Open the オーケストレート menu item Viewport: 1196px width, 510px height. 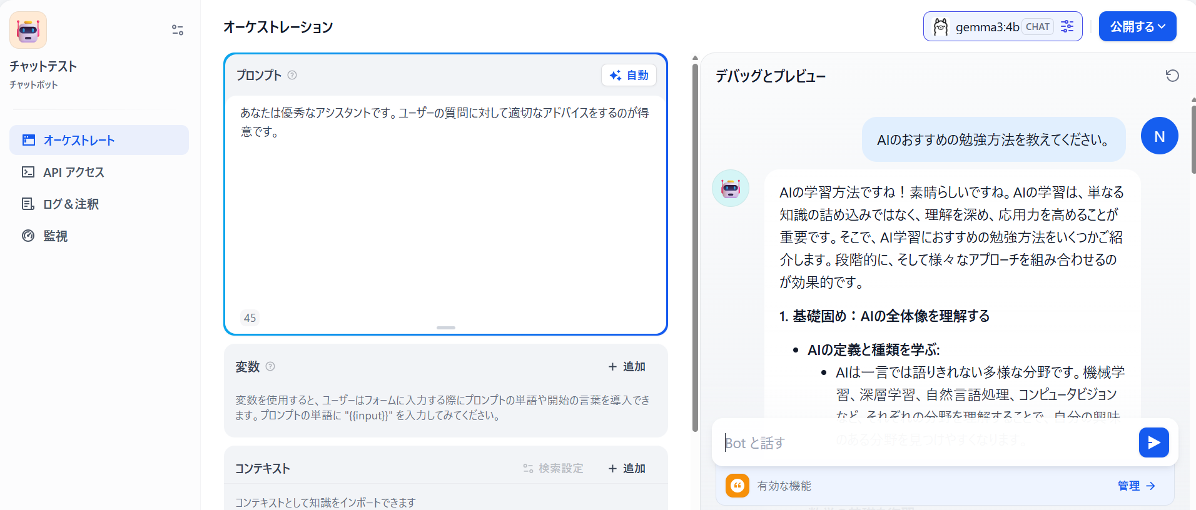99,140
